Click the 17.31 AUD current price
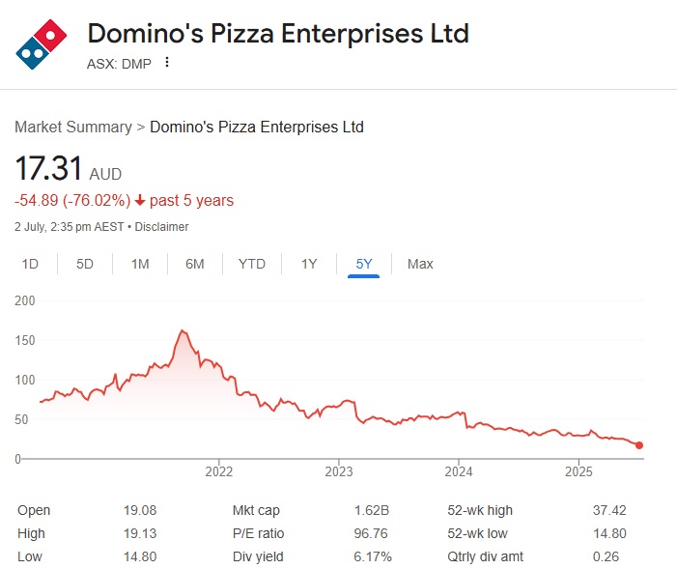The image size is (677, 569). tap(68, 172)
